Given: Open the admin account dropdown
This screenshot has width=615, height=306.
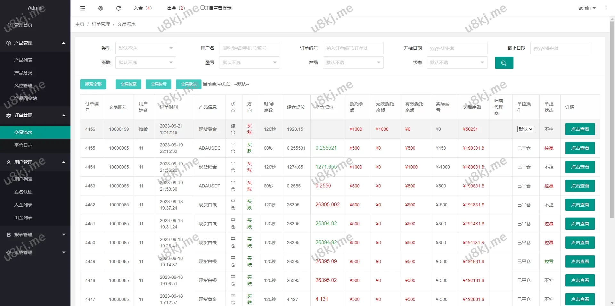Looking at the screenshot, I should [587, 8].
